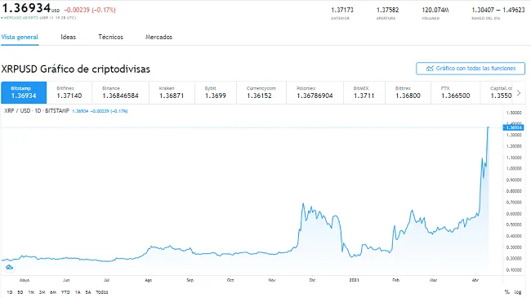Click the -0.00239 (-0.17%) change value
The image size is (531, 298).
(x=90, y=10)
